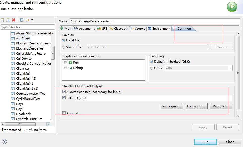The height and width of the screenshot is (147, 243).
Task: Click configuration list scroll up arrow
Action: click(x=53, y=33)
